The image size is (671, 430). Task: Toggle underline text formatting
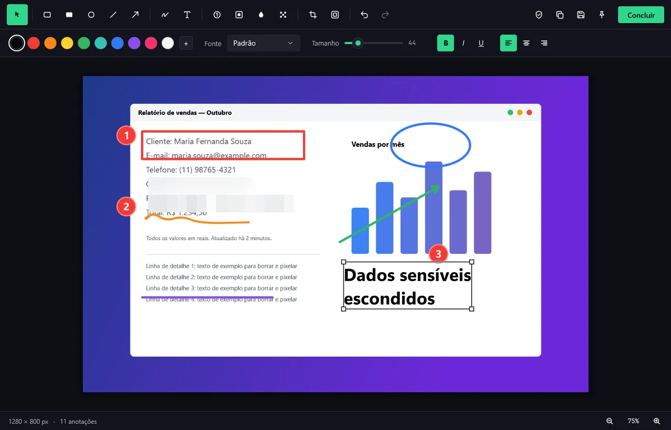coord(481,43)
